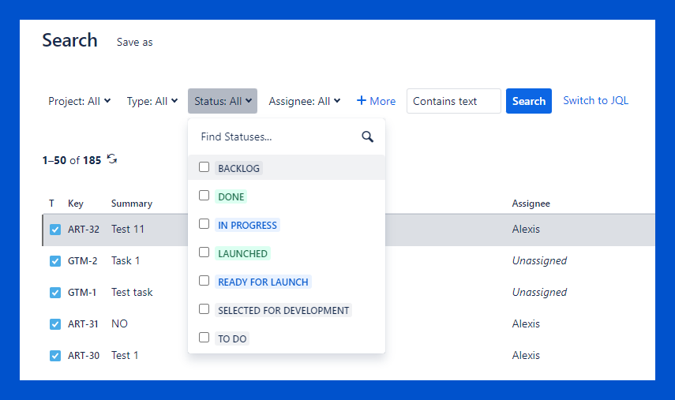Check the TO DO status checkbox

(204, 337)
